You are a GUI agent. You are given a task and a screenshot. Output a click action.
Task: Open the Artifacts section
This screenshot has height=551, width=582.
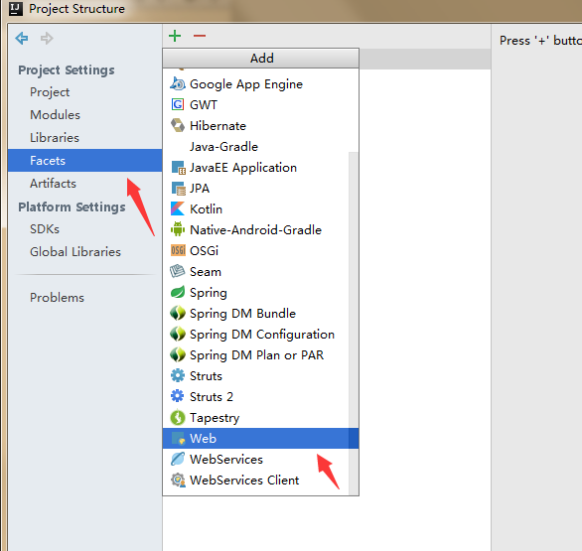(85, 184)
